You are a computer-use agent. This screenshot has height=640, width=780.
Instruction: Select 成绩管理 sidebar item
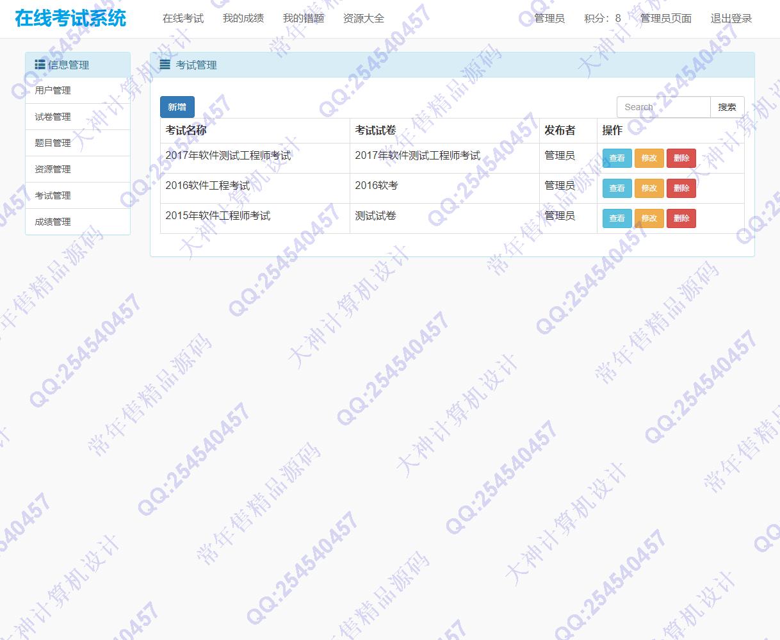53,222
